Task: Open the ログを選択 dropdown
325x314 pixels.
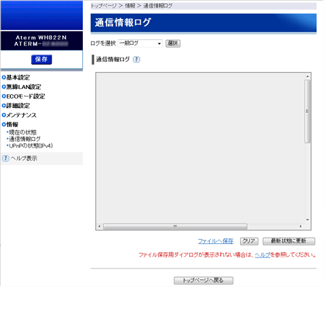Action: (140, 43)
